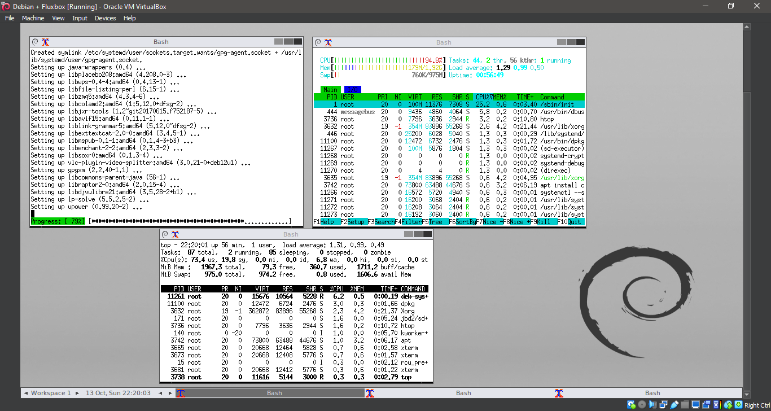Click the virtualization feature icon in the status bar
The width and height of the screenshot is (771, 411).
point(717,405)
